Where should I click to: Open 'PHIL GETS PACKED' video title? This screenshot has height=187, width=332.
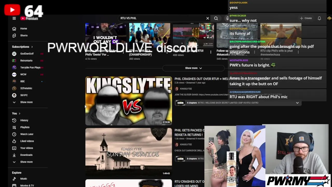pos(189,132)
